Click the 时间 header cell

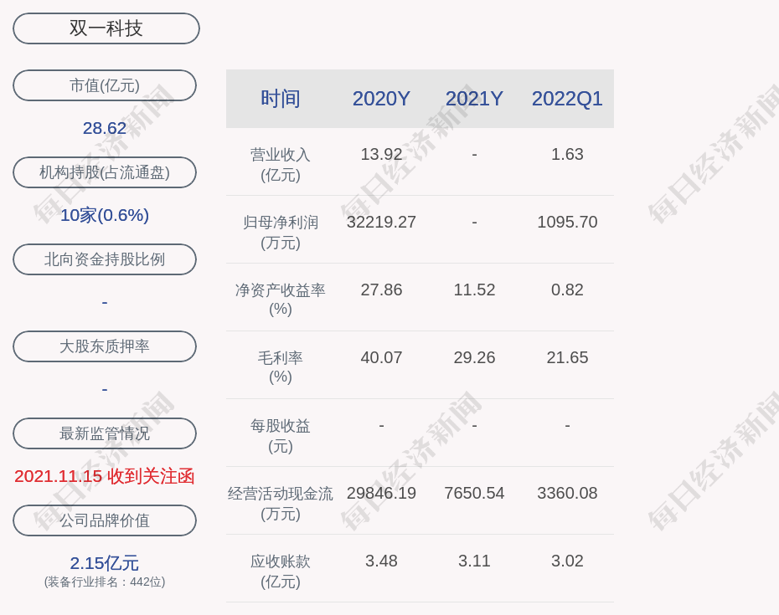[281, 99]
